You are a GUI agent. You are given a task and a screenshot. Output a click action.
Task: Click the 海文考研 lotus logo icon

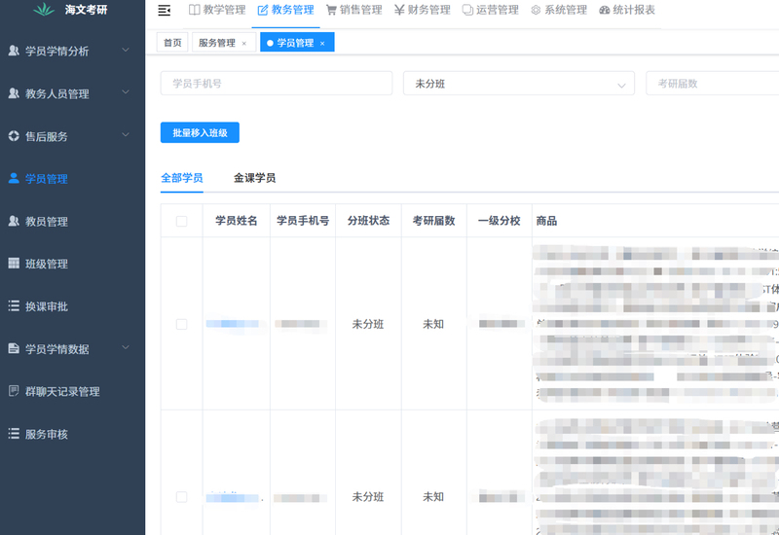click(x=40, y=11)
